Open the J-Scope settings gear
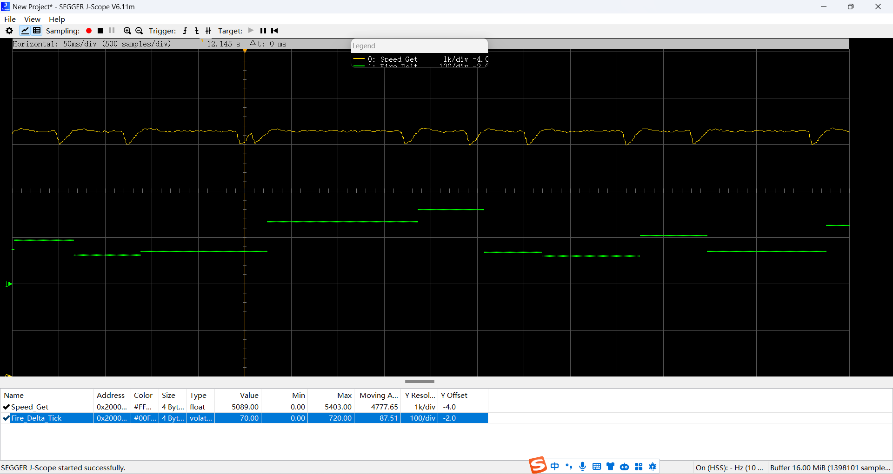 (x=9, y=31)
